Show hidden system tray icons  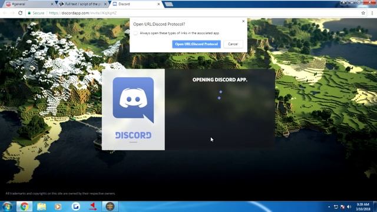[x=329, y=207]
